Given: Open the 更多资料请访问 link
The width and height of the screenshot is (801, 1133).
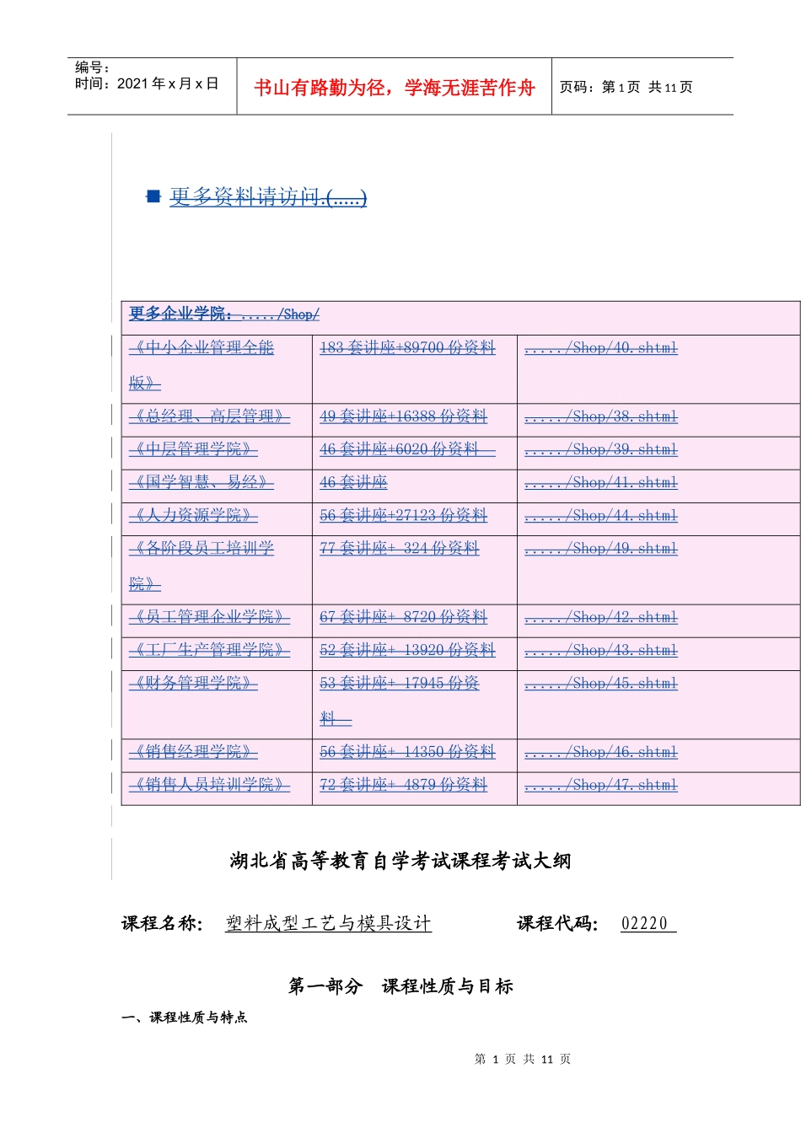Looking at the screenshot, I should coord(268,197).
